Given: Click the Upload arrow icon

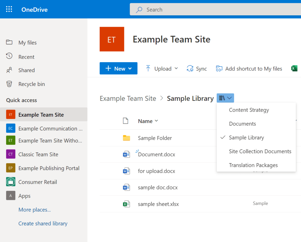Looking at the screenshot, I should click(x=148, y=68).
